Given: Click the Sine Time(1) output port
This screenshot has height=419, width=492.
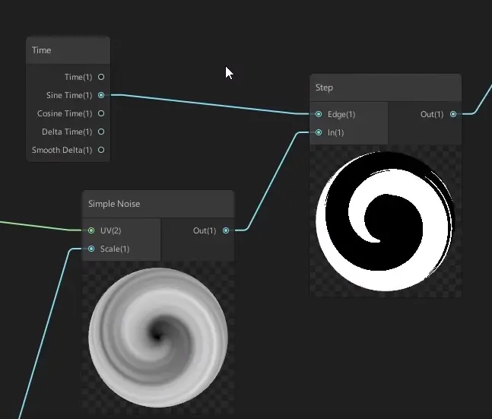Looking at the screenshot, I should (x=101, y=95).
